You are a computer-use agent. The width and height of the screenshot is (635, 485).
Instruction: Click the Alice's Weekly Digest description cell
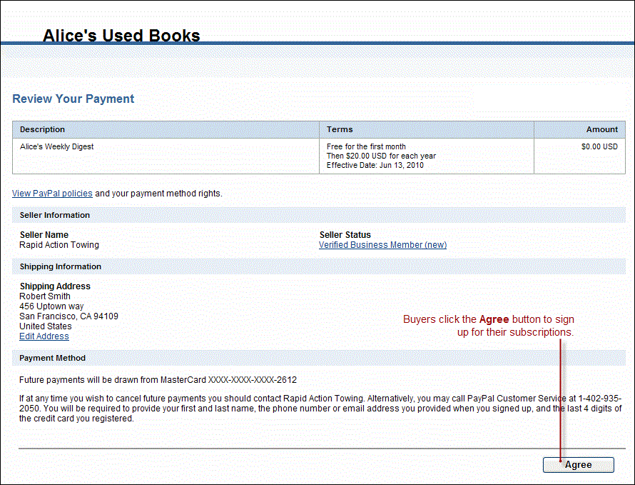(56, 146)
